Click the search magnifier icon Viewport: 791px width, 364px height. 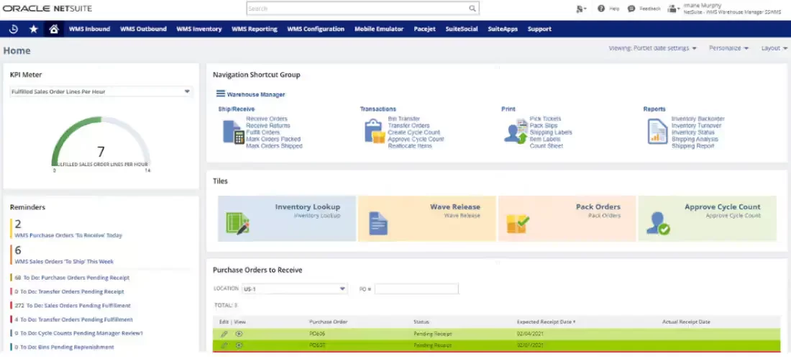[x=472, y=9]
